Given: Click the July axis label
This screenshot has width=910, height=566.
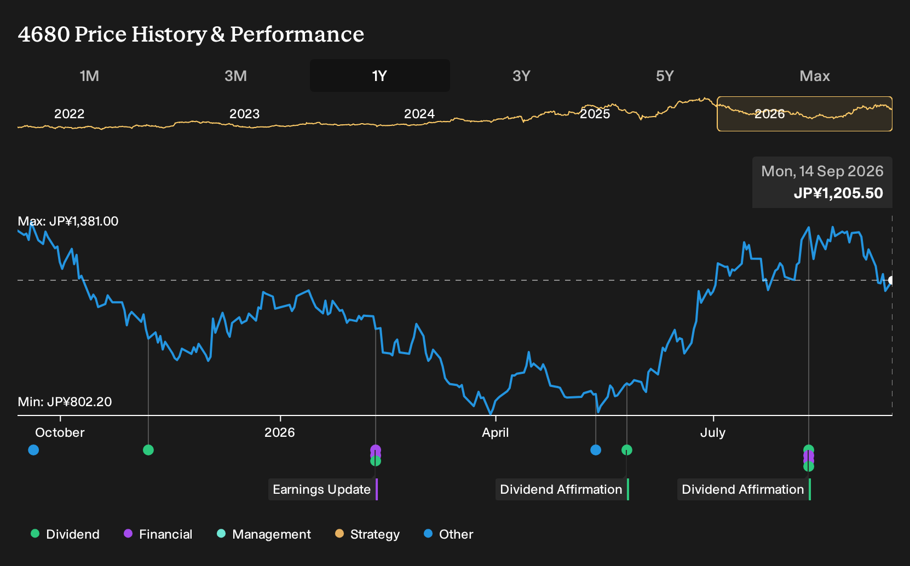Looking at the screenshot, I should point(713,432).
